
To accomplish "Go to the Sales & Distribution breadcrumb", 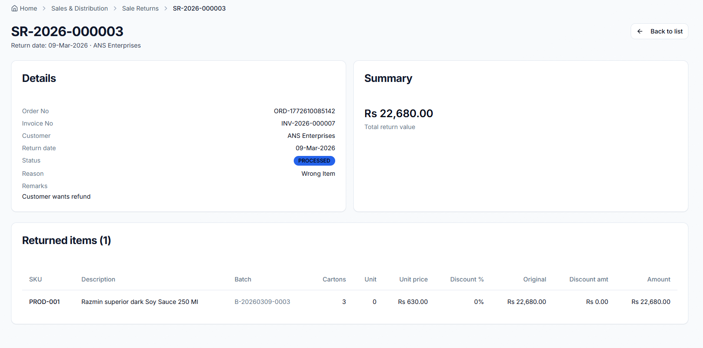I will (79, 8).
